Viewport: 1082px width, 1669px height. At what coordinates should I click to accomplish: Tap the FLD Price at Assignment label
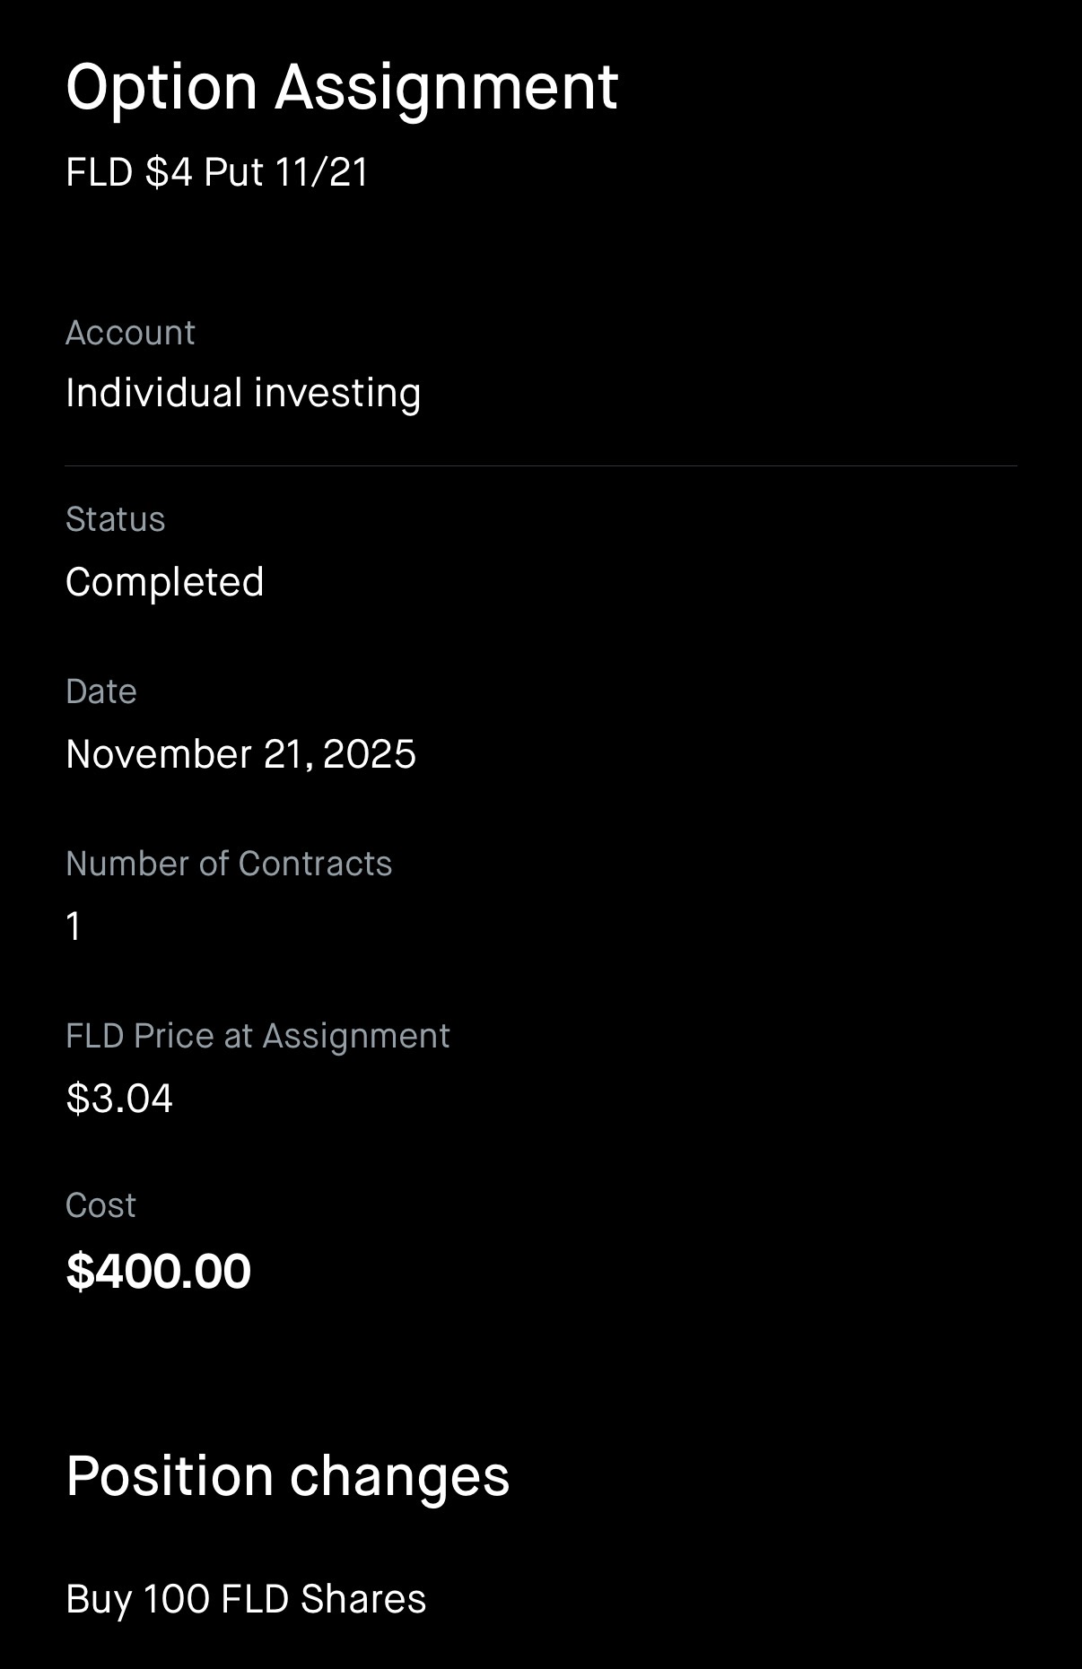257,1036
